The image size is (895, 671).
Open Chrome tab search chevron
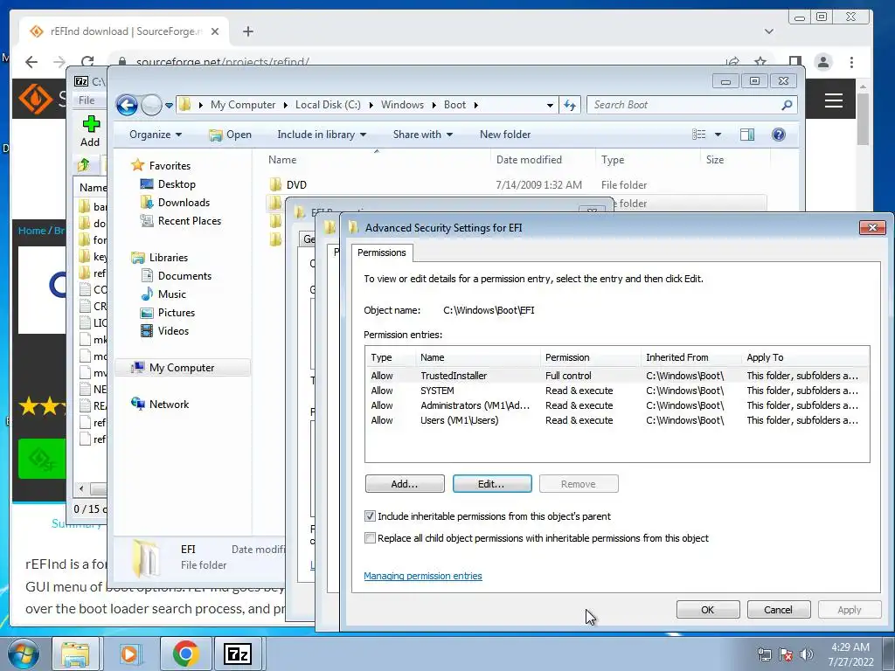[x=769, y=31]
